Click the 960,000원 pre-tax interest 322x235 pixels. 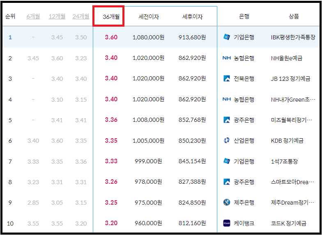click(x=149, y=223)
